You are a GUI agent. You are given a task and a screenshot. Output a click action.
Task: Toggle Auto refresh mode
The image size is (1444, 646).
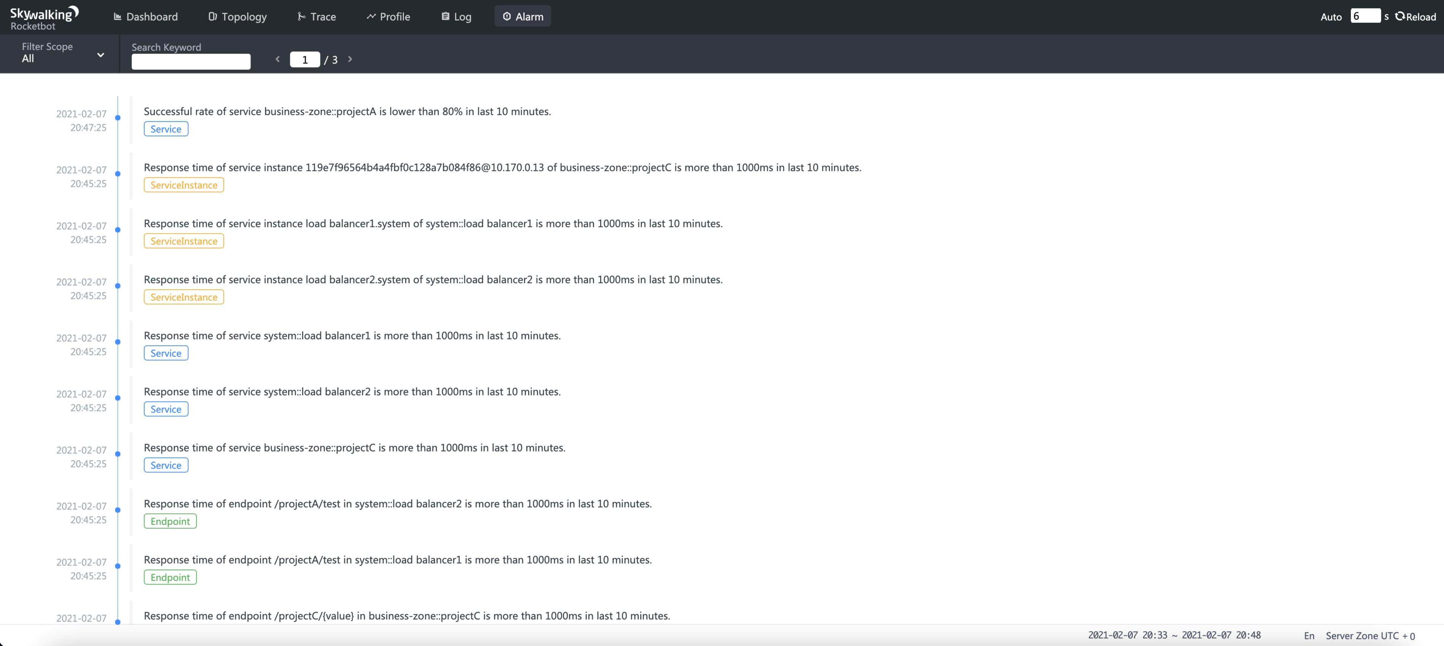pyautogui.click(x=1330, y=17)
